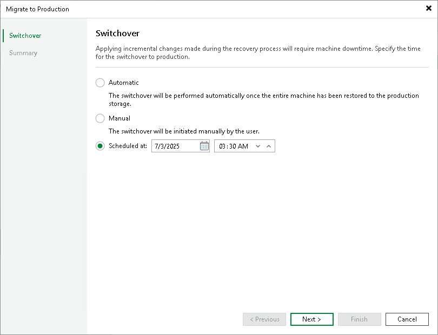This screenshot has height=335, width=438.
Task: Click the Switchover page heading
Action: coord(117,33)
